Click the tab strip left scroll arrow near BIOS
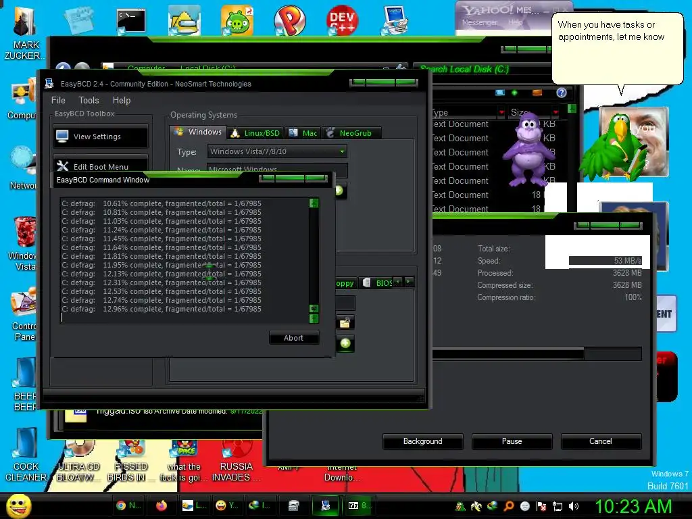The width and height of the screenshot is (692, 519). pyautogui.click(x=399, y=282)
